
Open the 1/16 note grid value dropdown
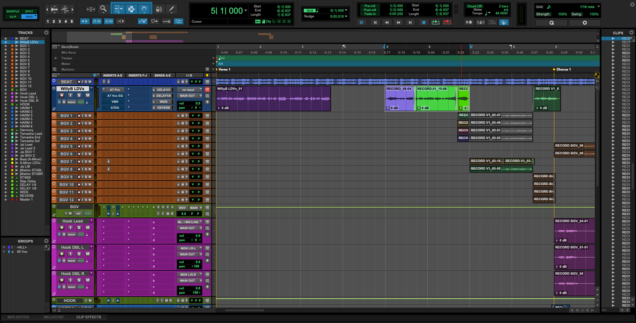599,7
